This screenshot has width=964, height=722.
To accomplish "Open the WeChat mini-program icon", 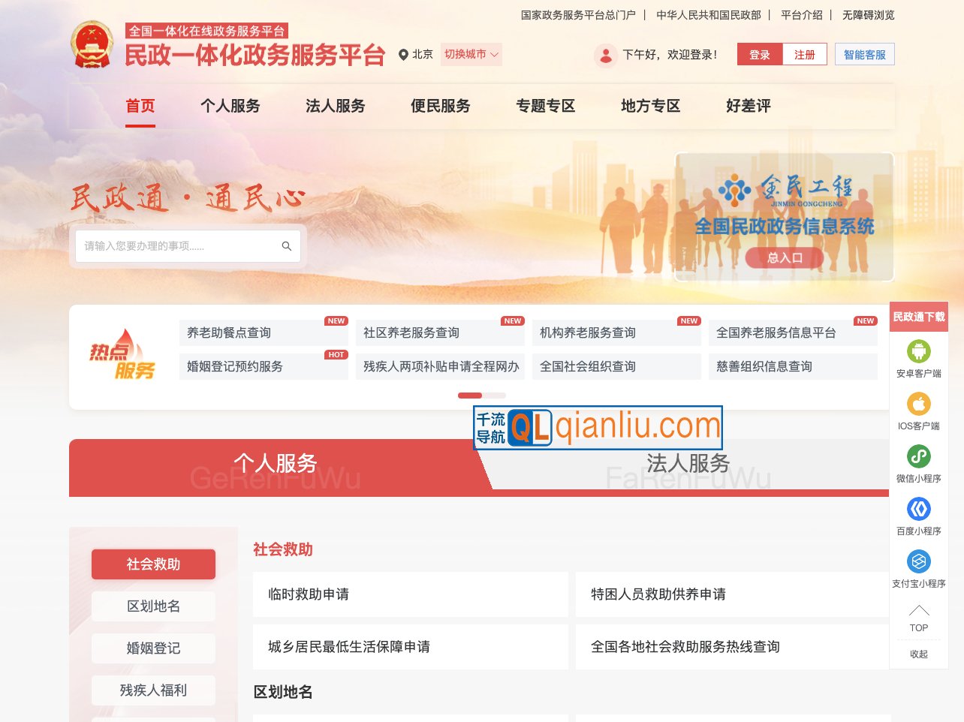I will 918,456.
